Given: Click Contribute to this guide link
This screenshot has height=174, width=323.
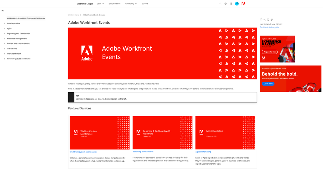Looking at the screenshot, I should [x=269, y=27].
